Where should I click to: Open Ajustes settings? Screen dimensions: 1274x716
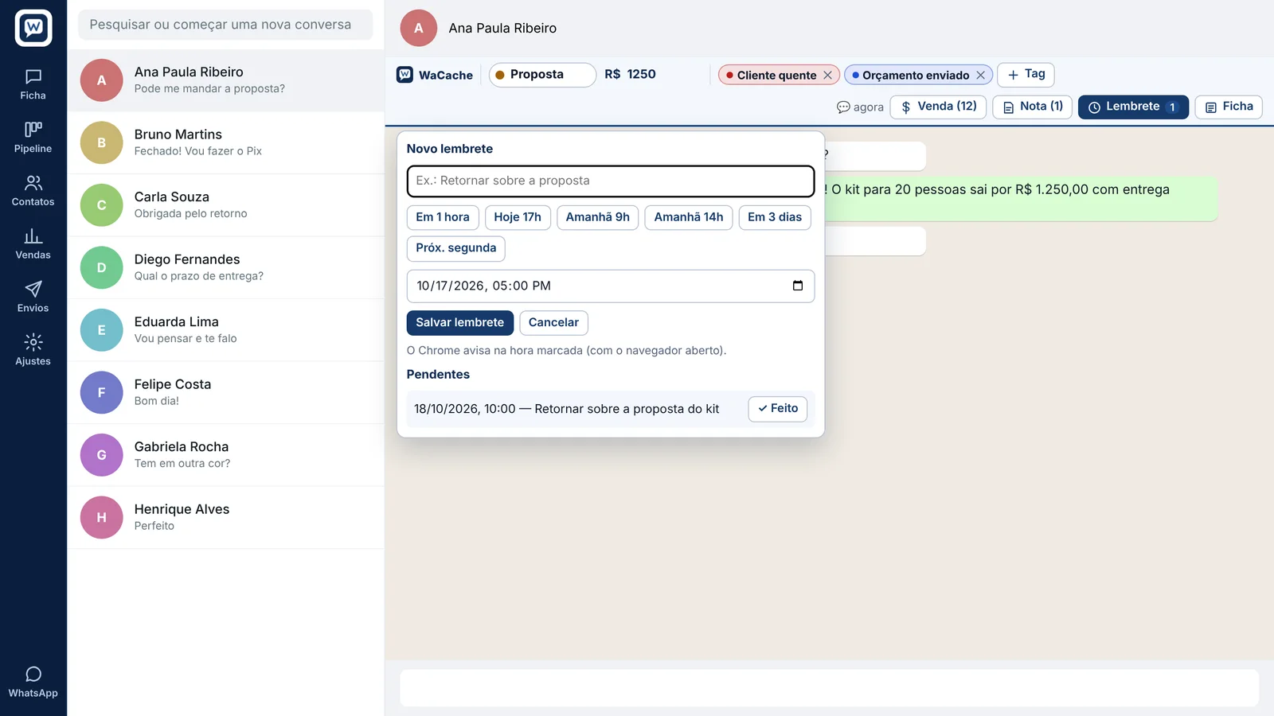33,351
